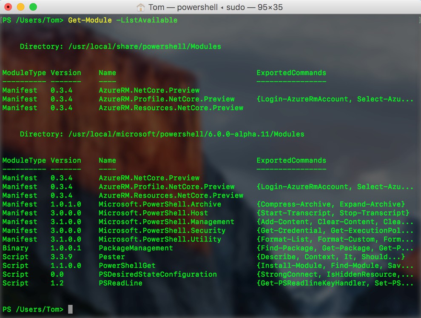This screenshot has width=421, height=318.
Task: Click the Microsoft.PowerShell.Archive module name
Action: pyautogui.click(x=160, y=204)
